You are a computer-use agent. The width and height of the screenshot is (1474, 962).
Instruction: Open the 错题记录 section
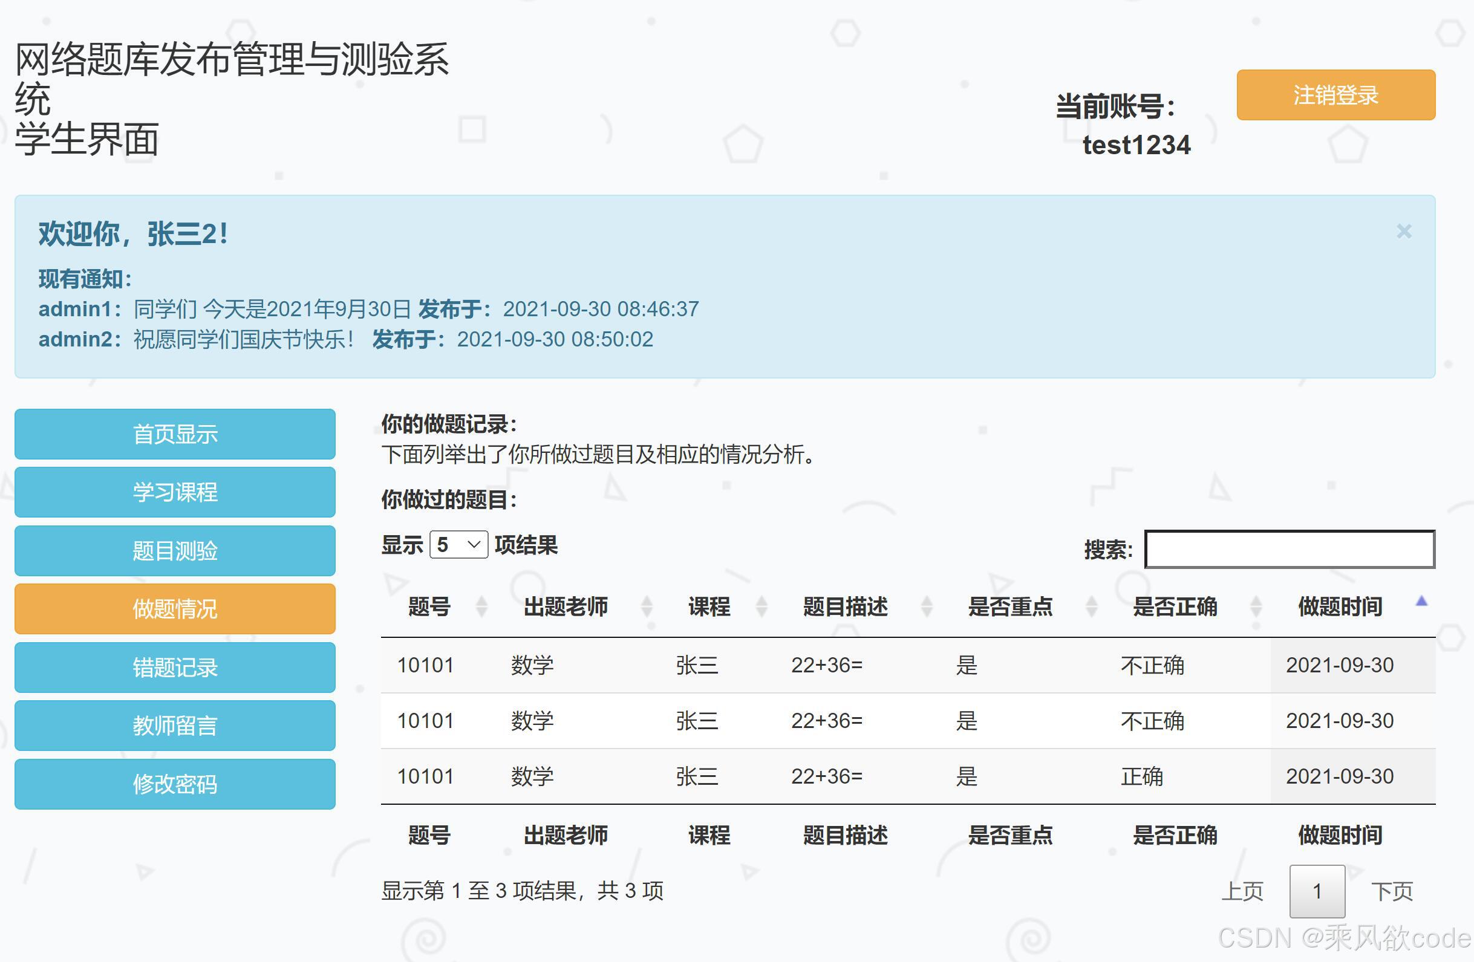175,668
